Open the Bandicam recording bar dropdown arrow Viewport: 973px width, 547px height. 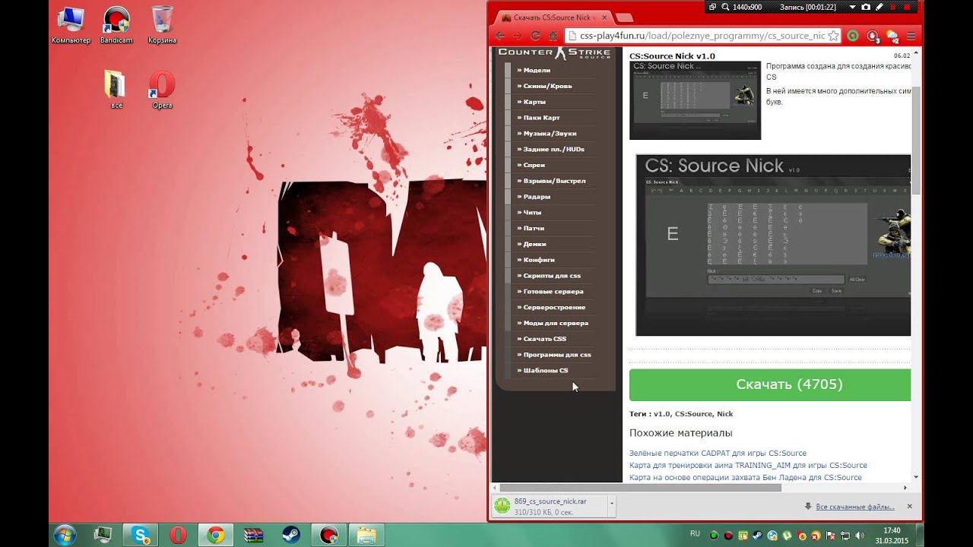(x=851, y=7)
